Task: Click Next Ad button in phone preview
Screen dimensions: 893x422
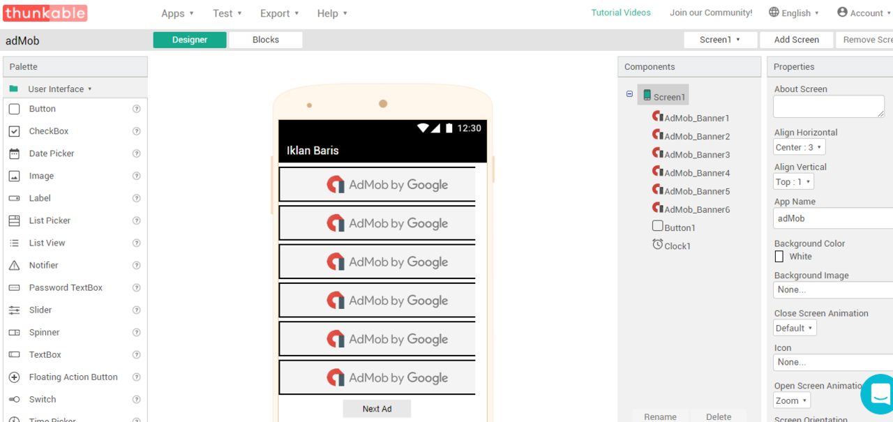Action: point(377,409)
